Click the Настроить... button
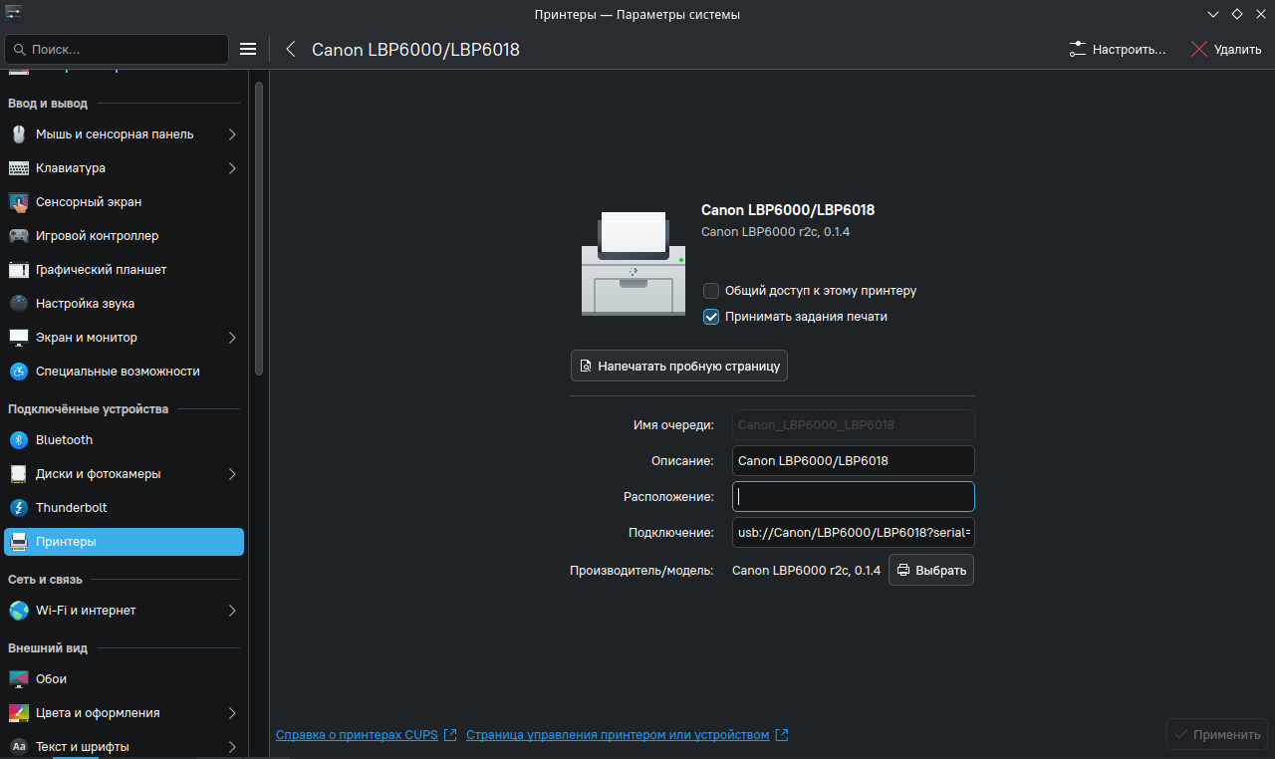 [1117, 49]
